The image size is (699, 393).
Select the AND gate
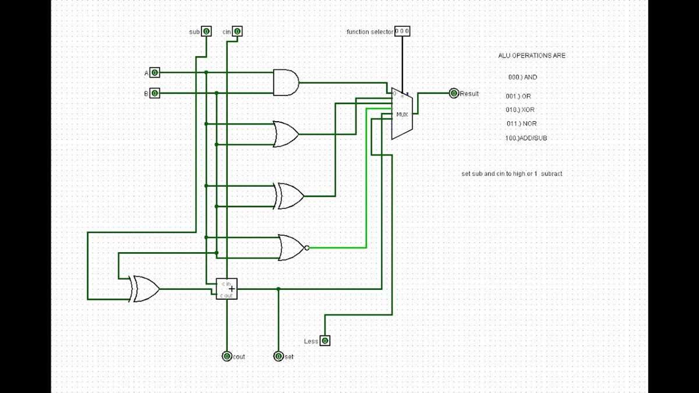pos(286,83)
